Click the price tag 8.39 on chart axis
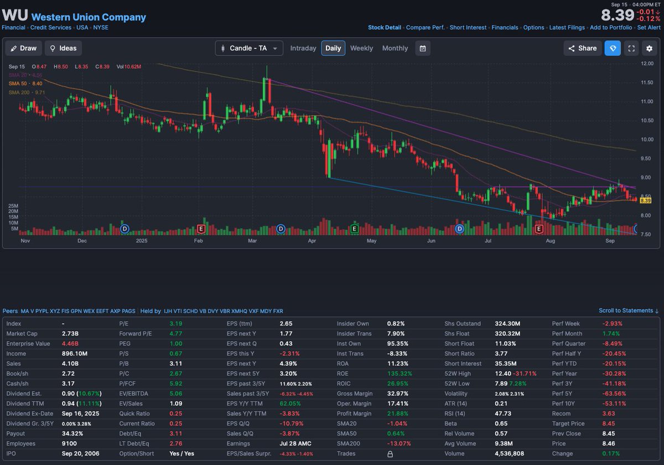The height and width of the screenshot is (465, 664). coord(646,200)
